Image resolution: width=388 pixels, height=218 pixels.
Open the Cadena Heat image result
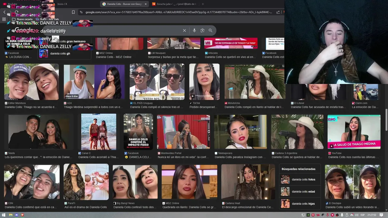[x=248, y=182]
